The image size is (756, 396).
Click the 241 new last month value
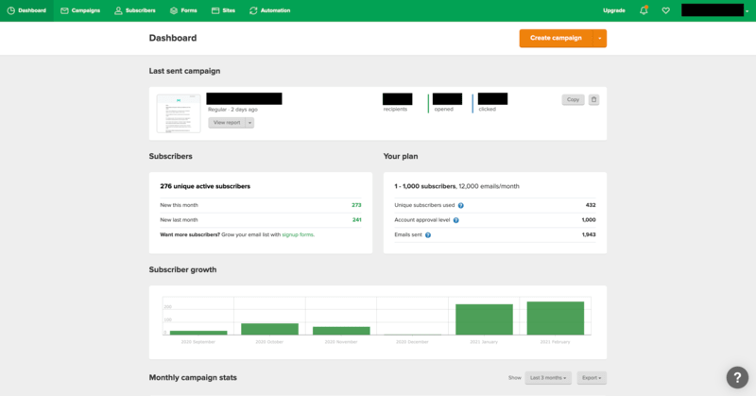[357, 220]
